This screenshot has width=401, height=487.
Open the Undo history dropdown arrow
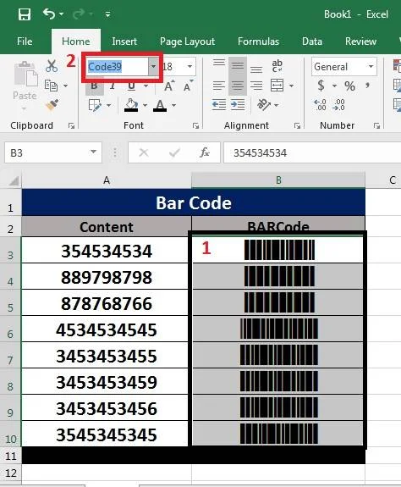click(62, 14)
